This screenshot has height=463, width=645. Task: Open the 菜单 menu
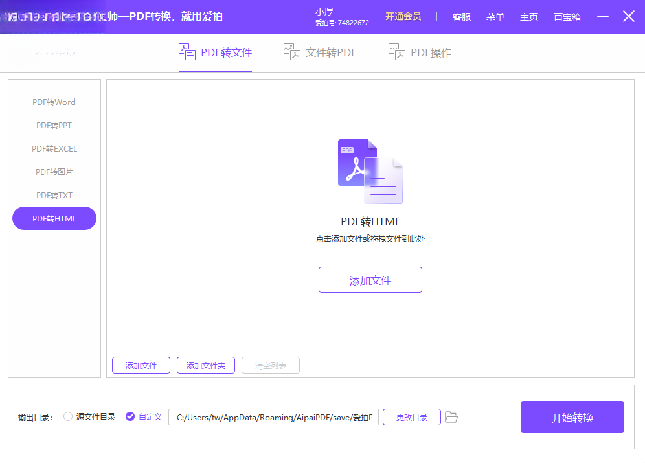[495, 17]
